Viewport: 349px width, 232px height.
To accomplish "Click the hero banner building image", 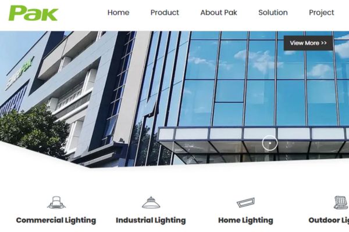I will click(x=174, y=99).
